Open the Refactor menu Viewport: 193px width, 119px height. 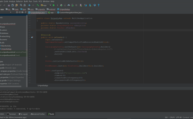pyautogui.click(x=20, y=1)
